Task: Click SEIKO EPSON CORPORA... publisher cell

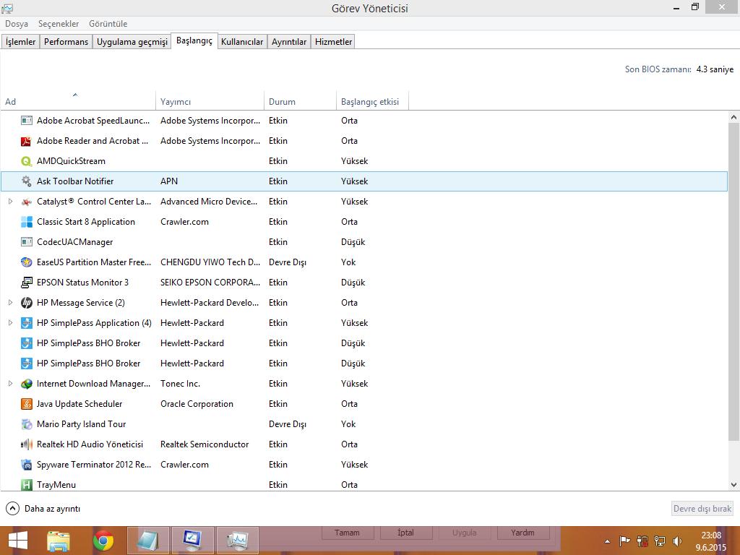Action: pyautogui.click(x=210, y=283)
